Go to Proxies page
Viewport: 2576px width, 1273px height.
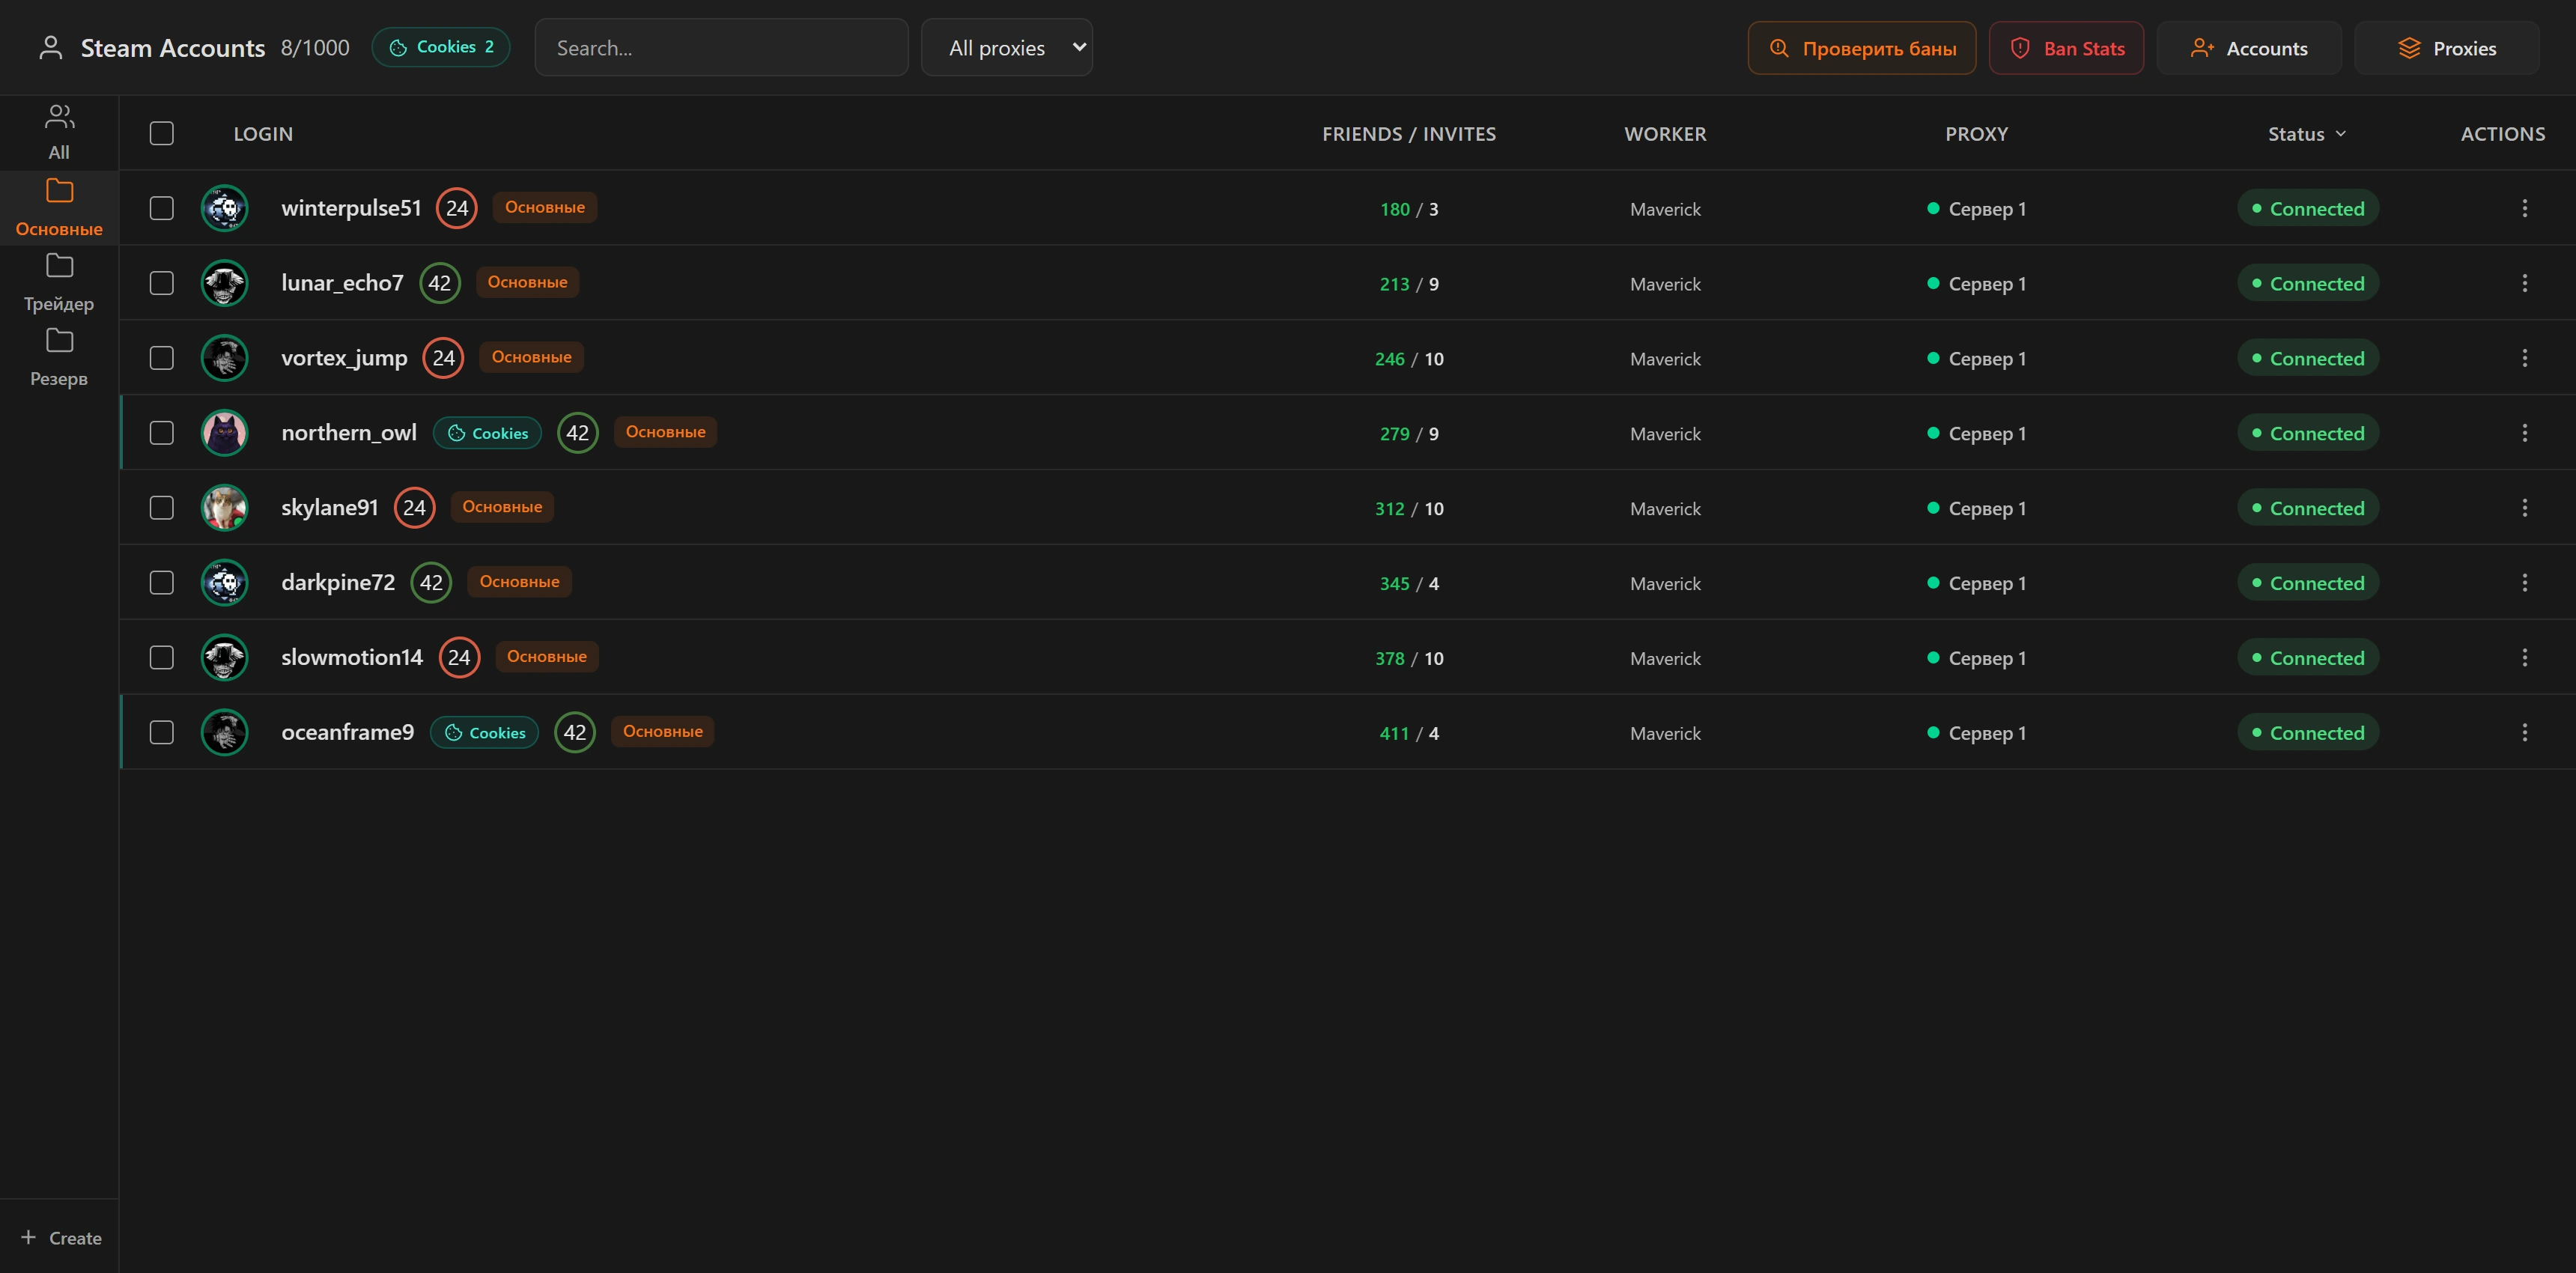2446,48
